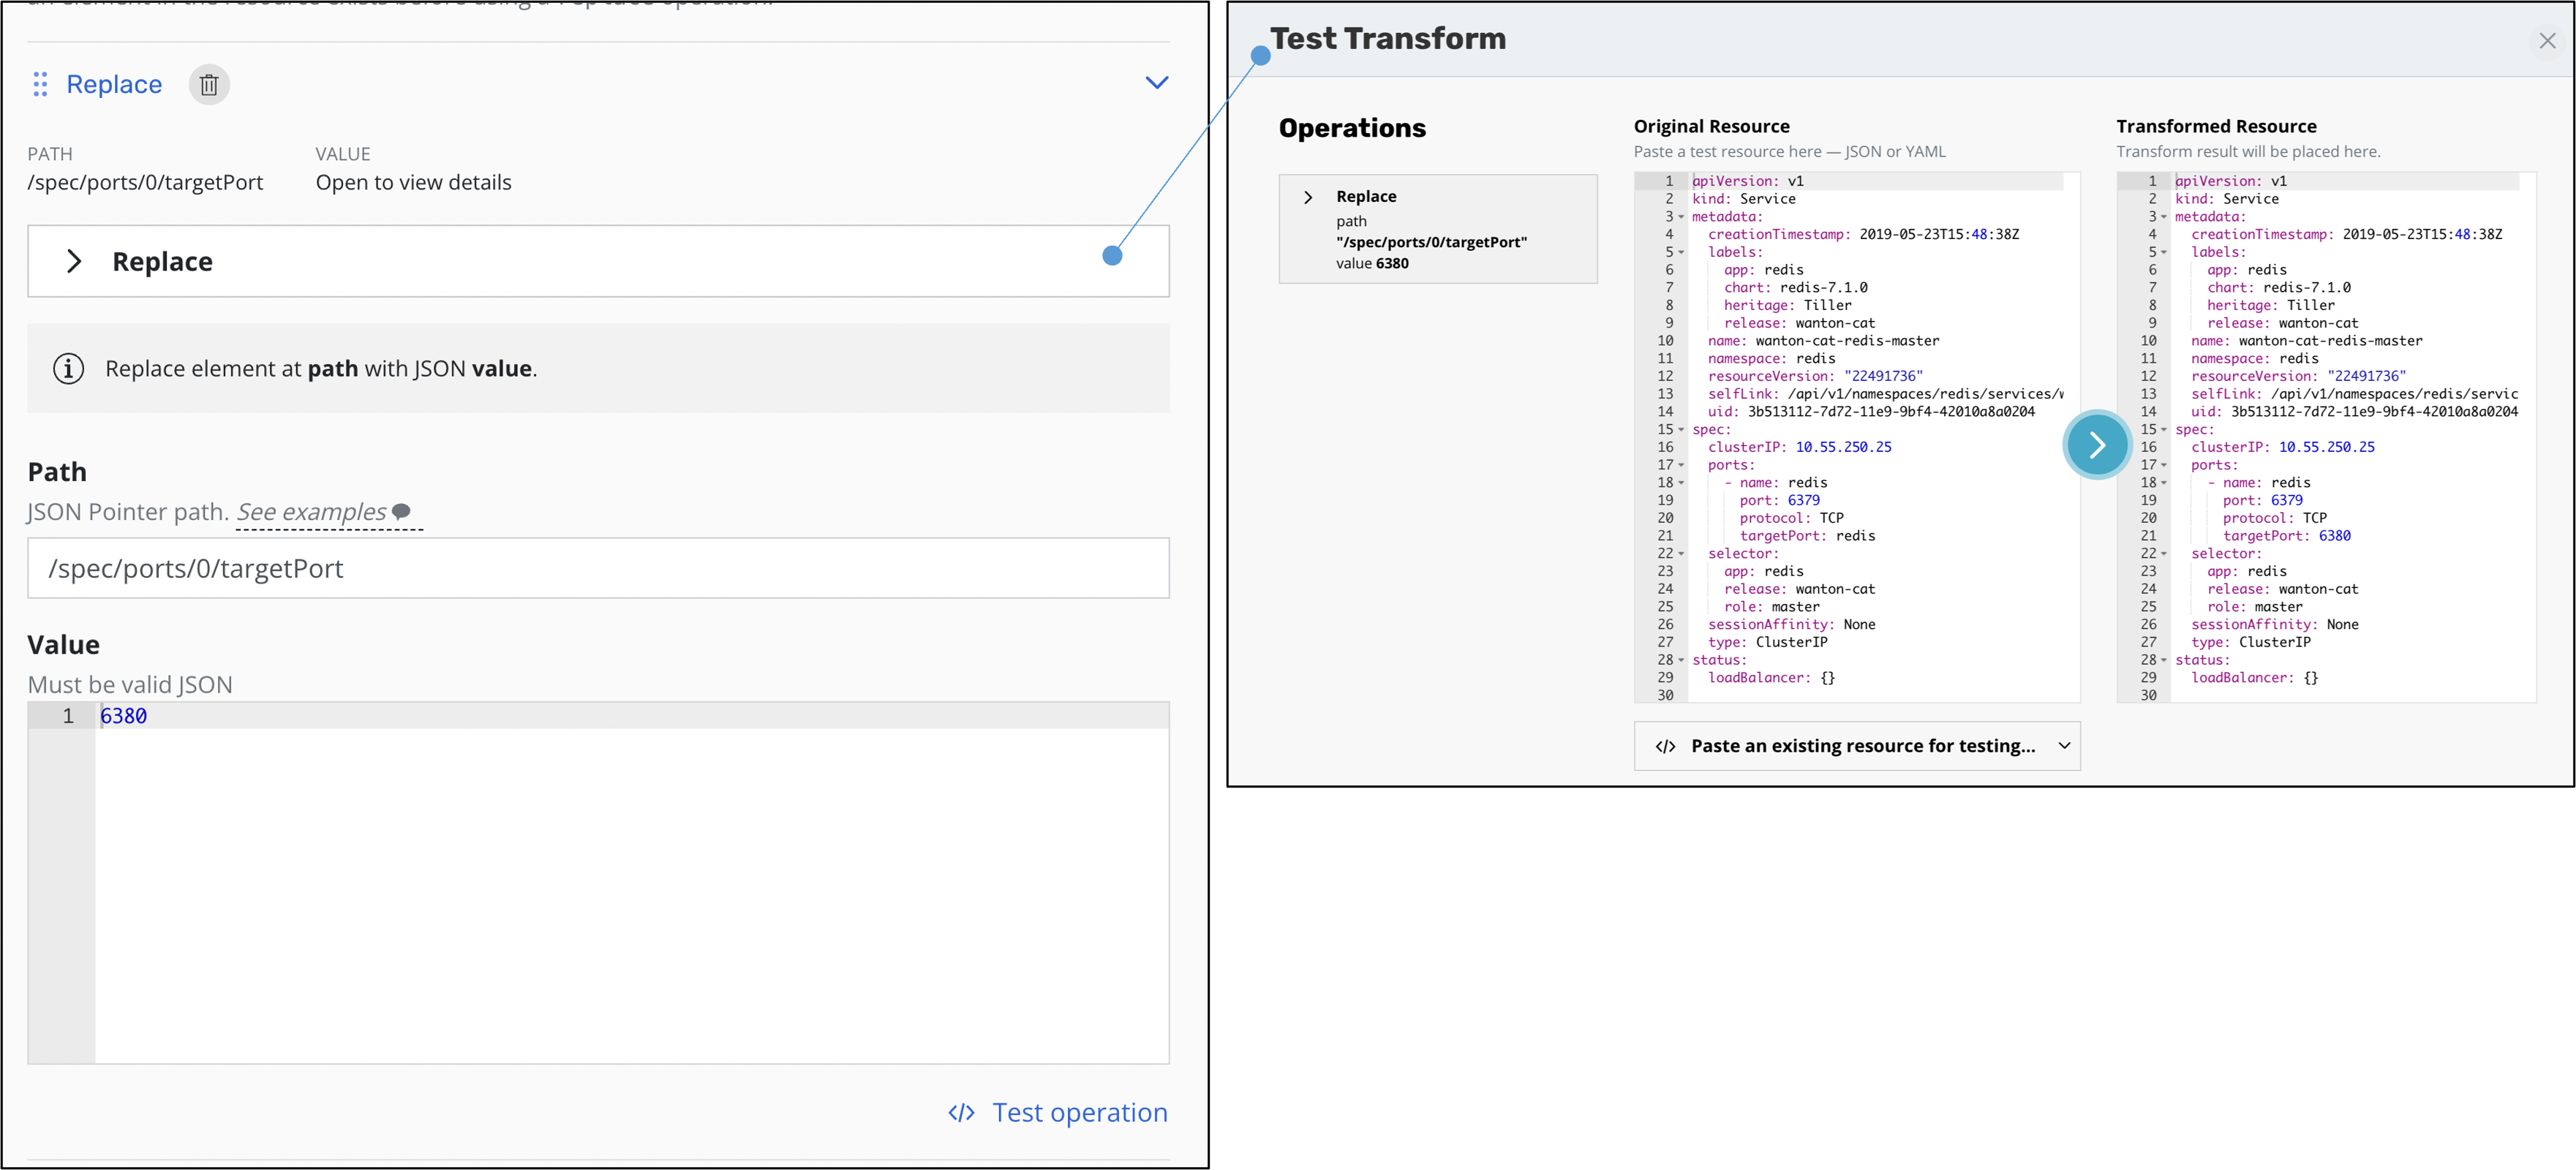Click the '"/spec/ports/0/targetPort"' path in Operations card

[1431, 242]
